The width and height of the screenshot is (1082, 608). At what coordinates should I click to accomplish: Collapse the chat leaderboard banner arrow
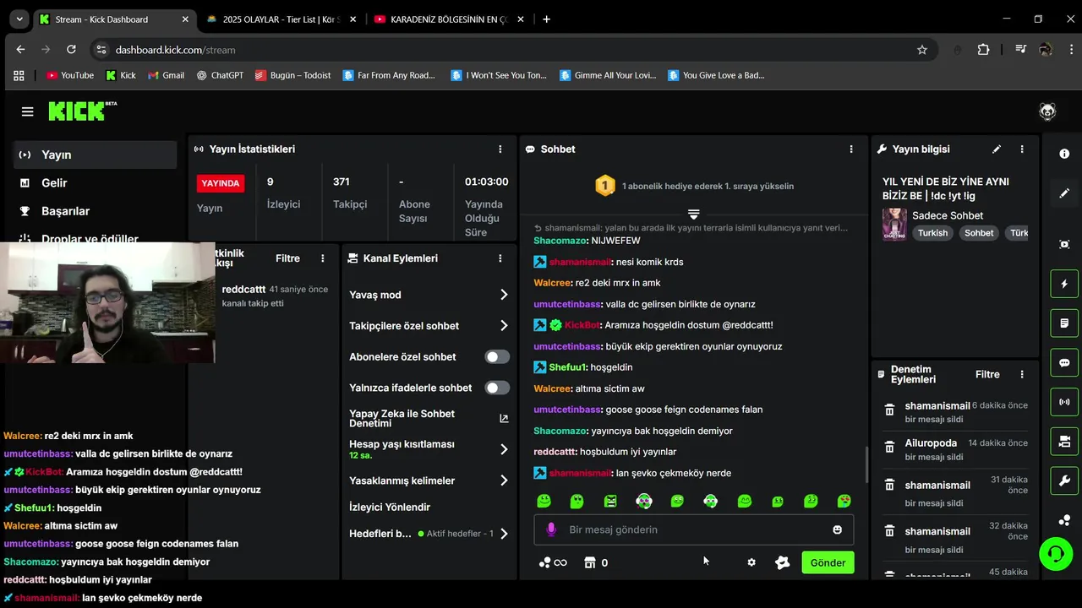click(693, 214)
